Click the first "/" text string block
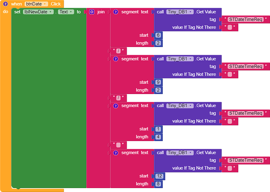Image resolution: width=270 pixels, height=192 pixels. tap(119, 51)
